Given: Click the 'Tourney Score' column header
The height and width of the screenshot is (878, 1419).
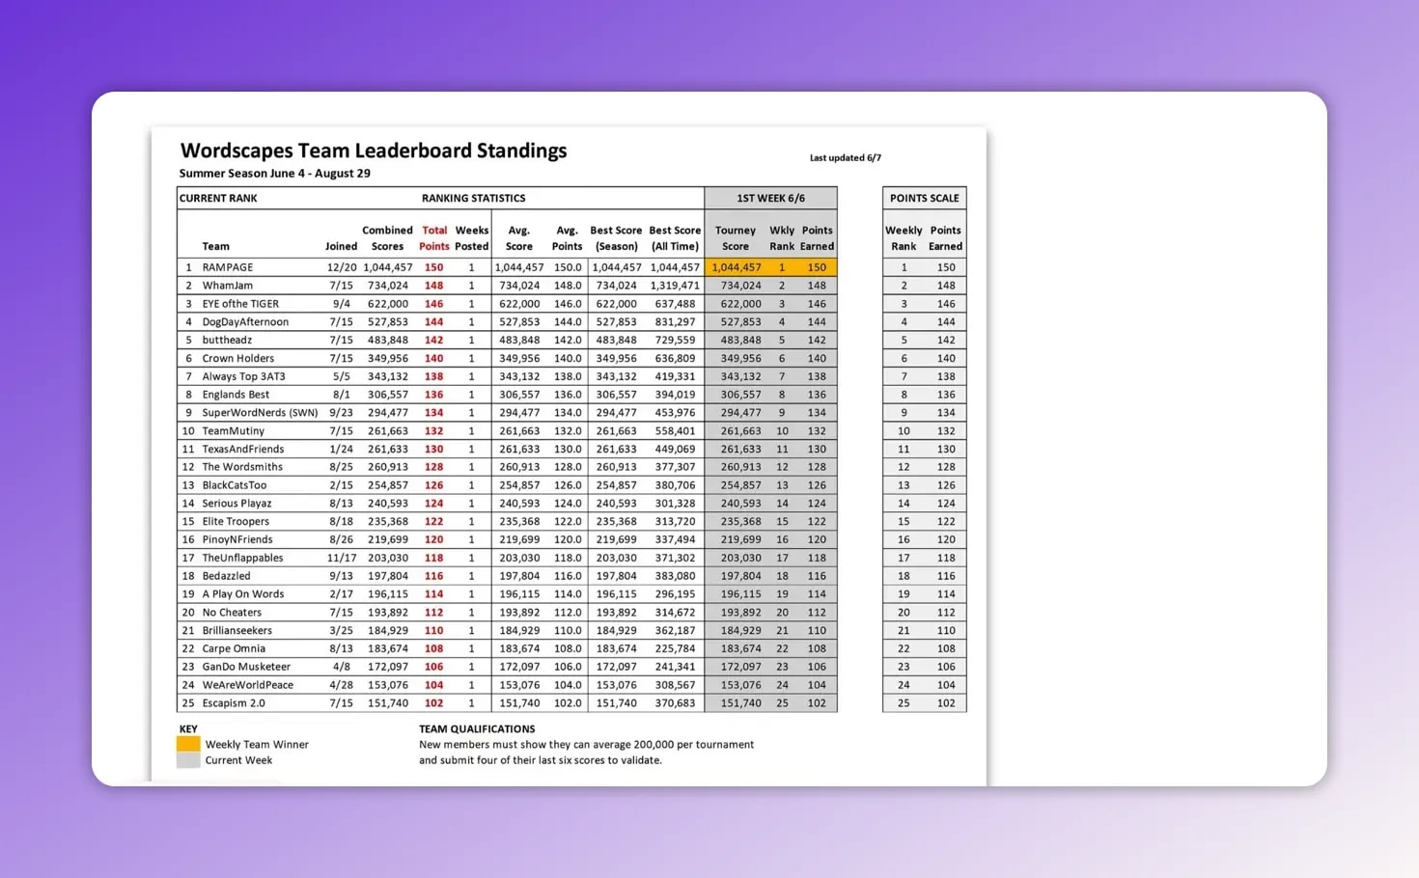Looking at the screenshot, I should pyautogui.click(x=736, y=238).
